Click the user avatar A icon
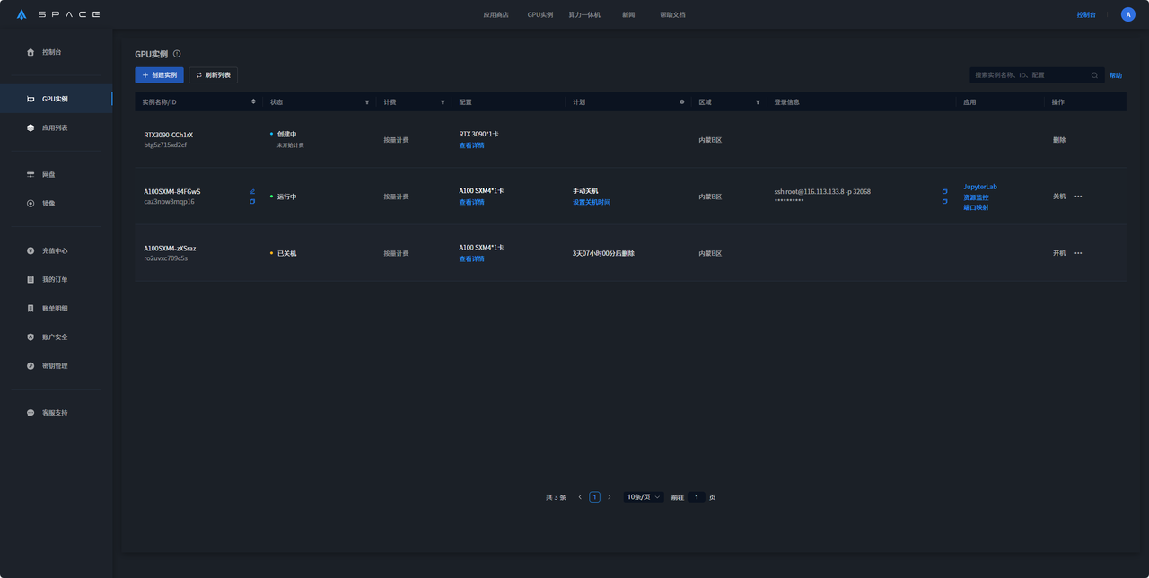1149x578 pixels. (x=1127, y=14)
